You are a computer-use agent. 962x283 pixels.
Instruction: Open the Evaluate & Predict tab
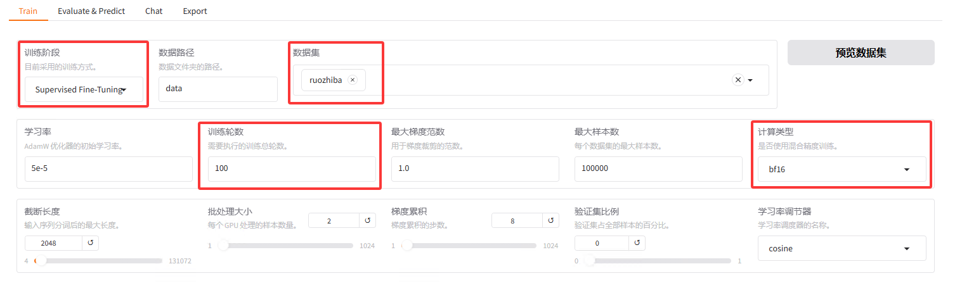[x=91, y=11]
